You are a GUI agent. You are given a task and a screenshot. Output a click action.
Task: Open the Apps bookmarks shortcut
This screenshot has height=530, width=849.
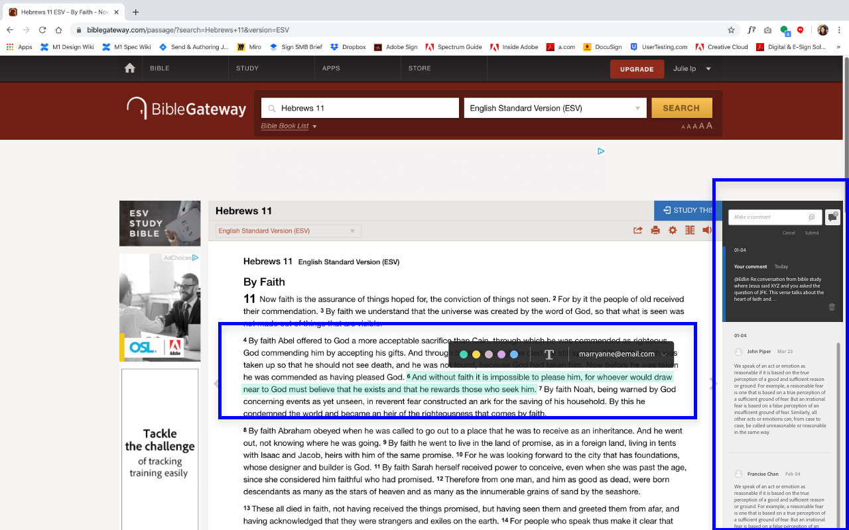(x=19, y=47)
